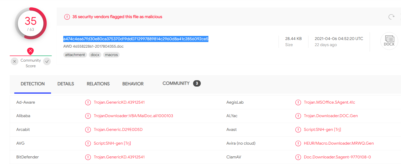Click the highlighted file hash text
401x164 pixels.
(136, 39)
